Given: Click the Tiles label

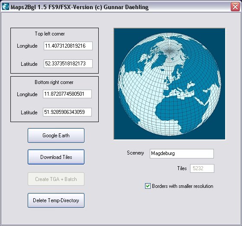Looking at the screenshot, I should click(182, 168).
